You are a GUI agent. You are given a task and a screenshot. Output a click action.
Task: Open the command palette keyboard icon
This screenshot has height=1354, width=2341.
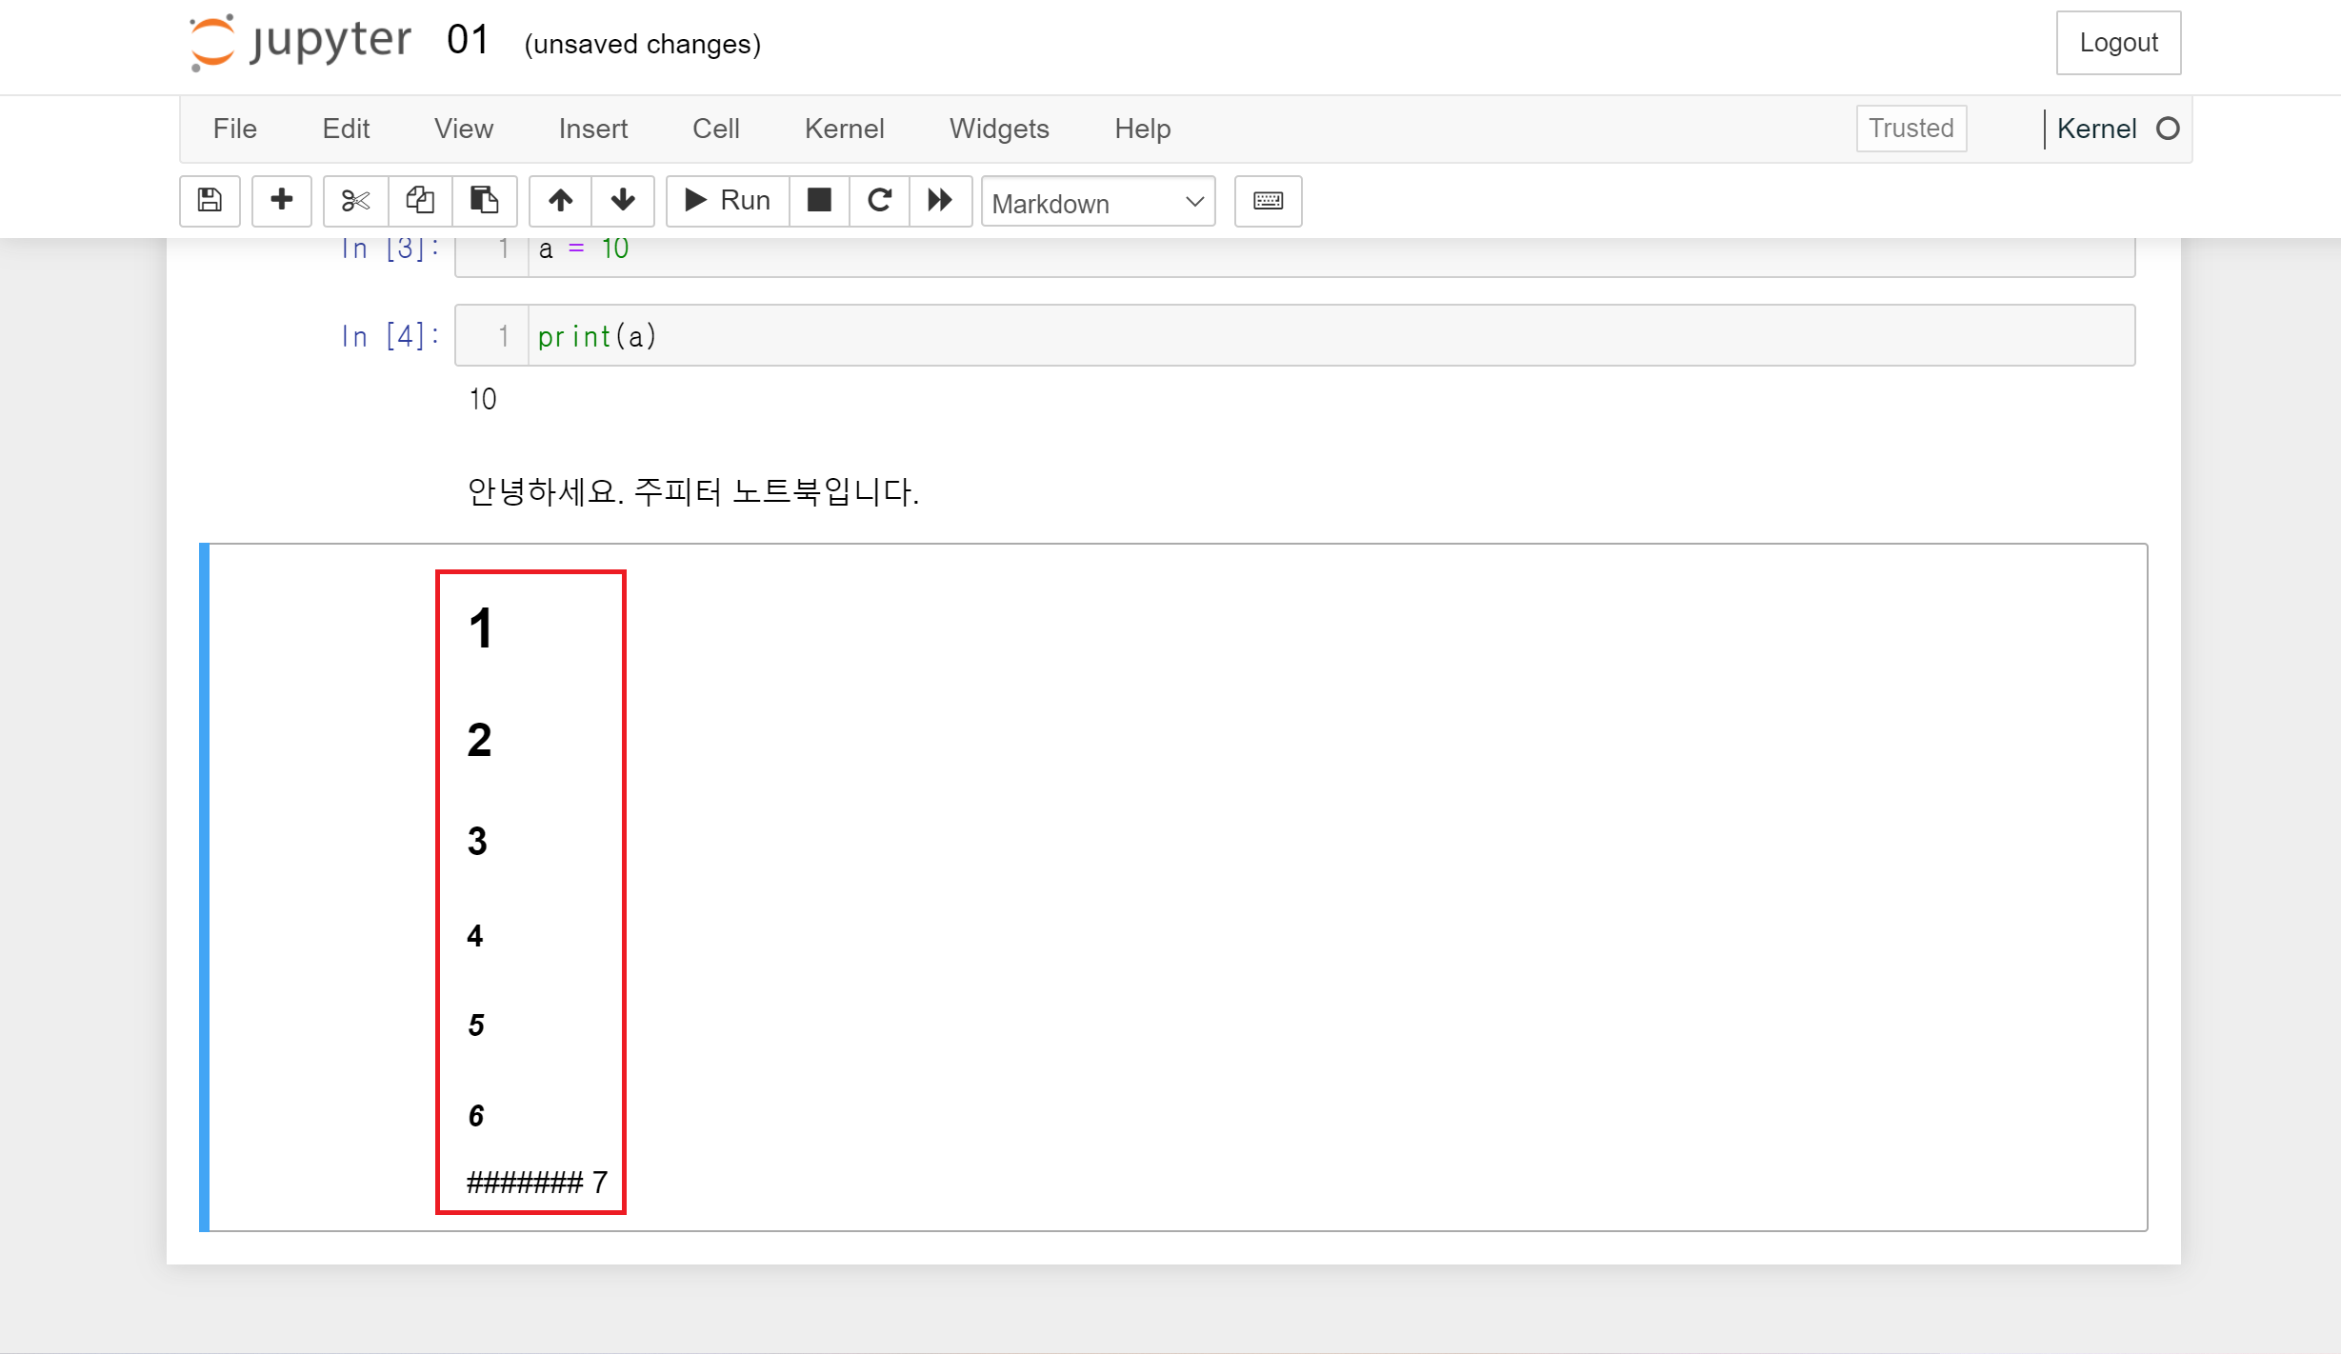pyautogui.click(x=1268, y=200)
